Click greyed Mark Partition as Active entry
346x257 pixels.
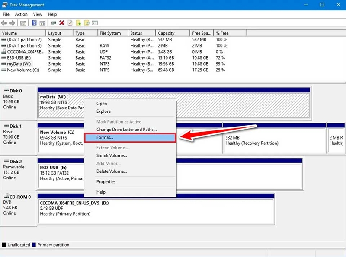[x=130, y=122]
